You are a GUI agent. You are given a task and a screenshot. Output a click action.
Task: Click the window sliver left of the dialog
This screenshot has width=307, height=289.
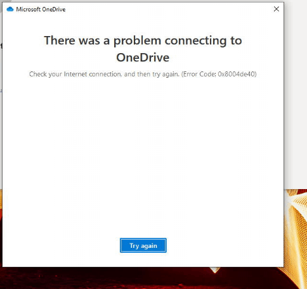(1, 95)
